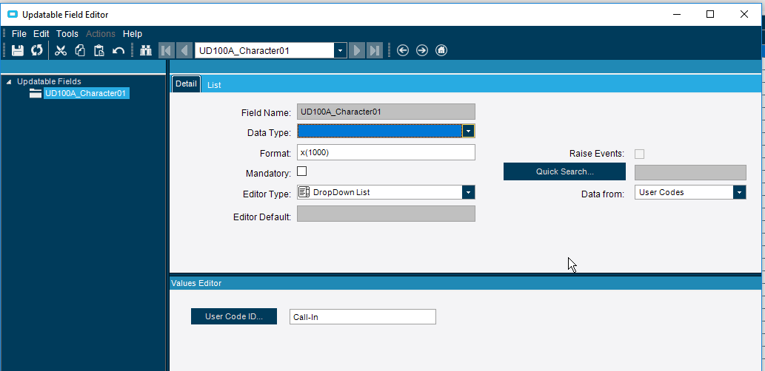
Task: Click the Values Editor panel header
Action: pos(465,283)
